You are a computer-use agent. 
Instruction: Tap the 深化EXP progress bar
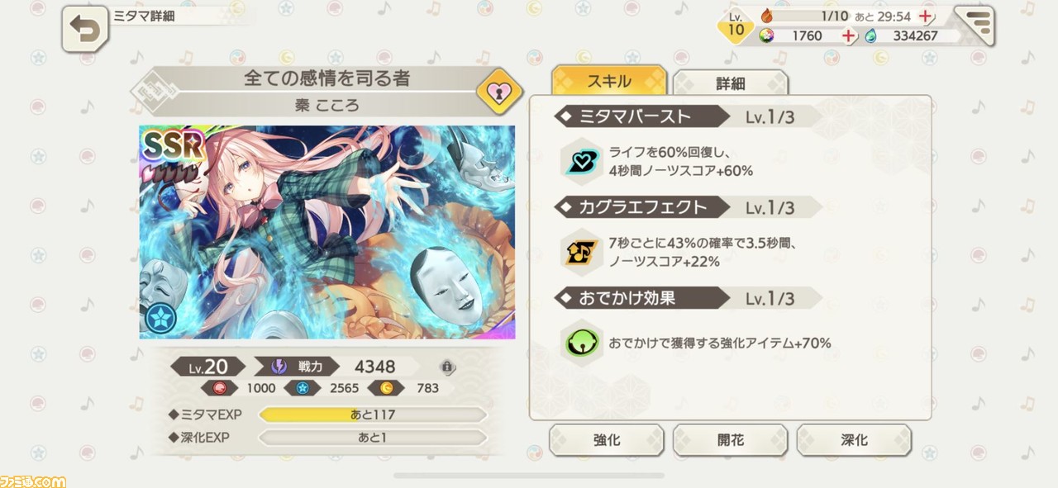click(x=373, y=438)
